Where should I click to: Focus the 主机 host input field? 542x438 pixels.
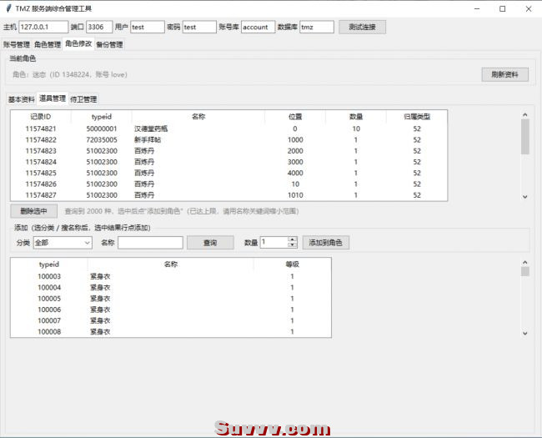(x=43, y=27)
